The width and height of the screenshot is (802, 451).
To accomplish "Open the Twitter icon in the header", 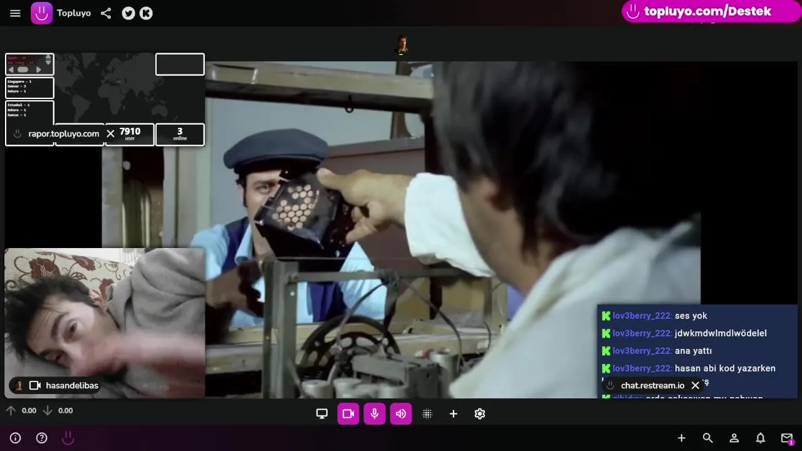I will [128, 13].
